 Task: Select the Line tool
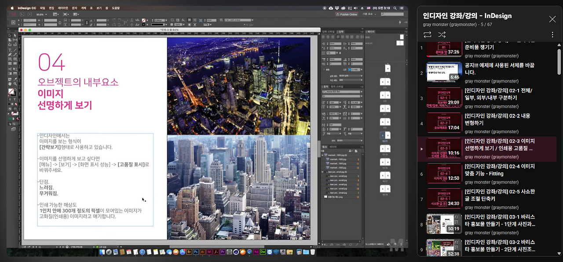tap(15, 50)
